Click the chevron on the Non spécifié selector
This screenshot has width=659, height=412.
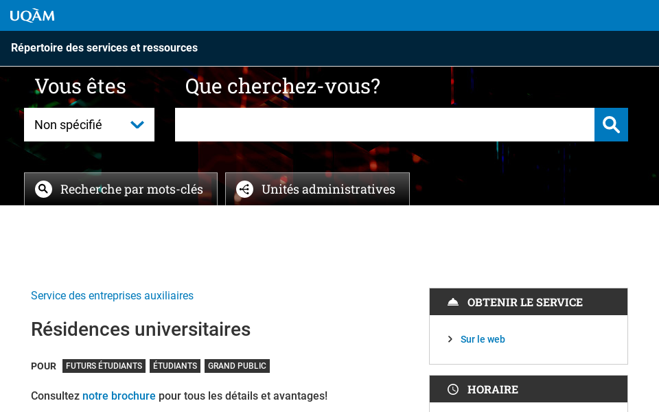point(136,124)
